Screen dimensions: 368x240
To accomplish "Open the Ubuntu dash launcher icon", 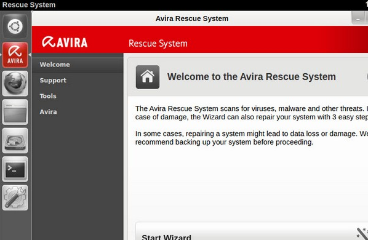I will point(15,26).
